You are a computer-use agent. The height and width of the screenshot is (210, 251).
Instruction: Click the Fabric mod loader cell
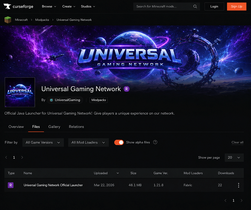click(188, 185)
